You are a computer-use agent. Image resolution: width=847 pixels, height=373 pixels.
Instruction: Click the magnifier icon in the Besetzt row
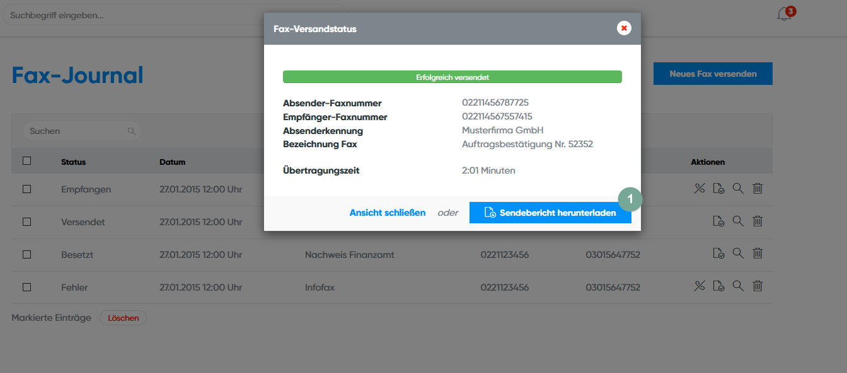pos(738,253)
